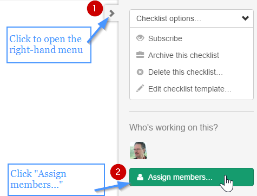Click the blue arrow pointing to chevron
The width and height of the screenshot is (257, 196).
98,30
